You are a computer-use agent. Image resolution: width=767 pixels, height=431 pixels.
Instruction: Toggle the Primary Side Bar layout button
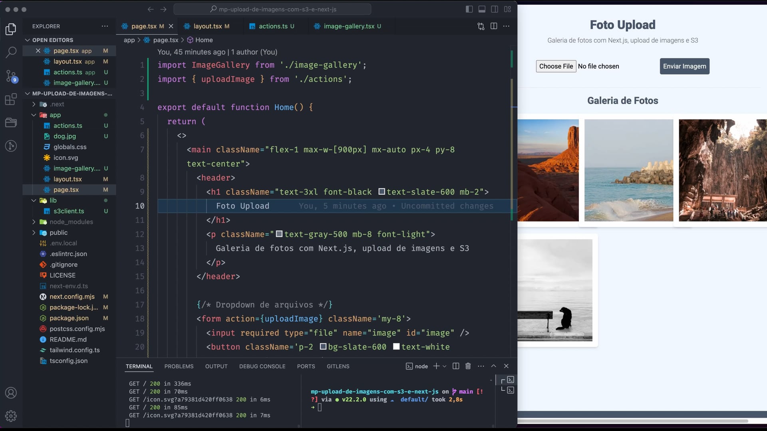coord(469,9)
